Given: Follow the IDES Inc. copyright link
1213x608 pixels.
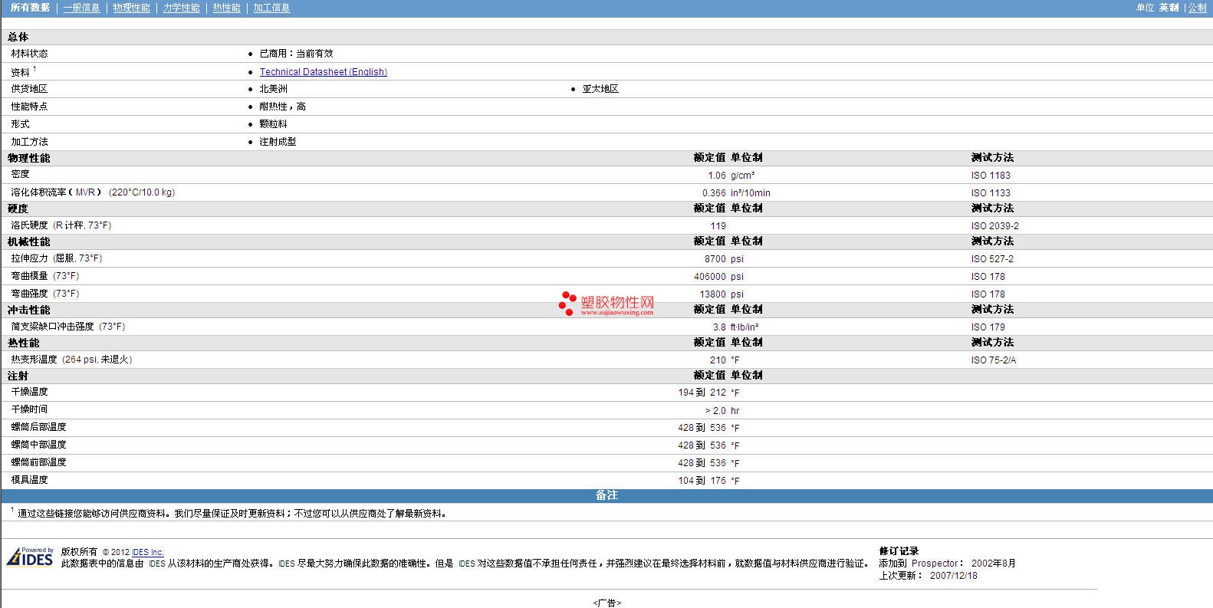Looking at the screenshot, I should (x=147, y=552).
